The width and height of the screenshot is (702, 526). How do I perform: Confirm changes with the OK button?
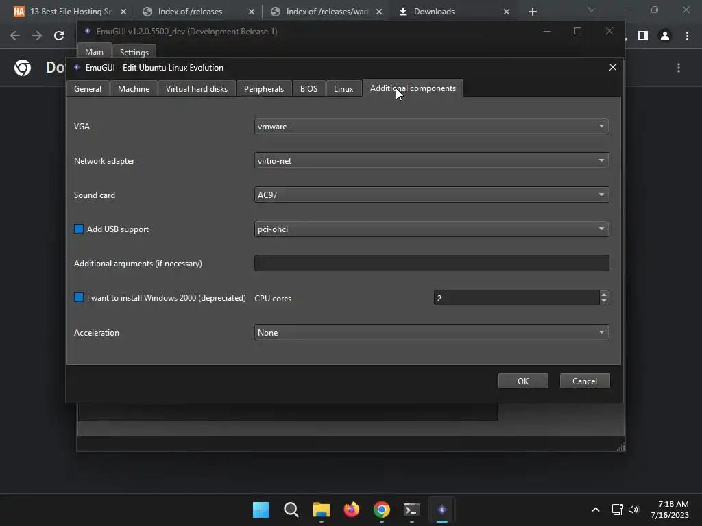pos(523,381)
